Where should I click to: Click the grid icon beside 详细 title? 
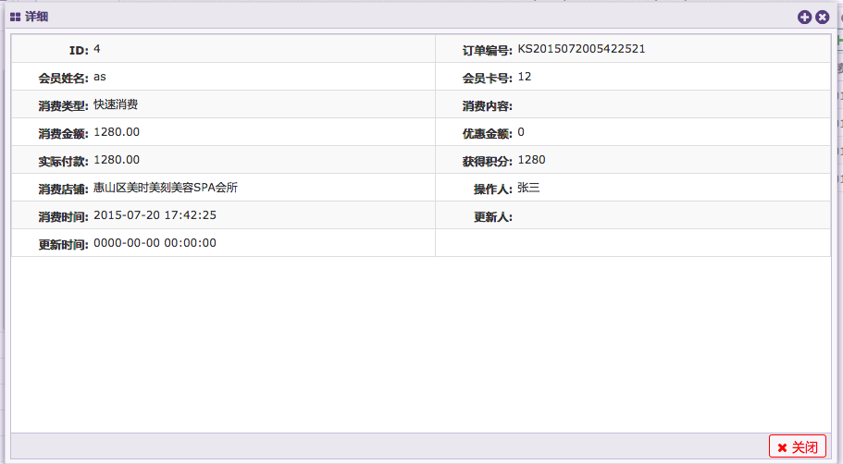pos(16,17)
